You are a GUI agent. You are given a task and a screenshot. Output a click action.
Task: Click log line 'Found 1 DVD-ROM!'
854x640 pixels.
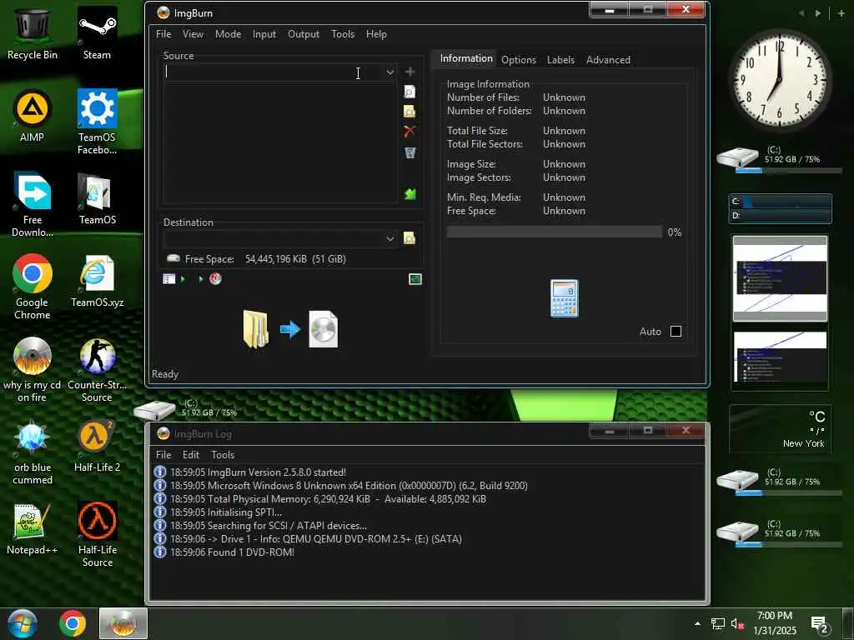pyautogui.click(x=232, y=552)
